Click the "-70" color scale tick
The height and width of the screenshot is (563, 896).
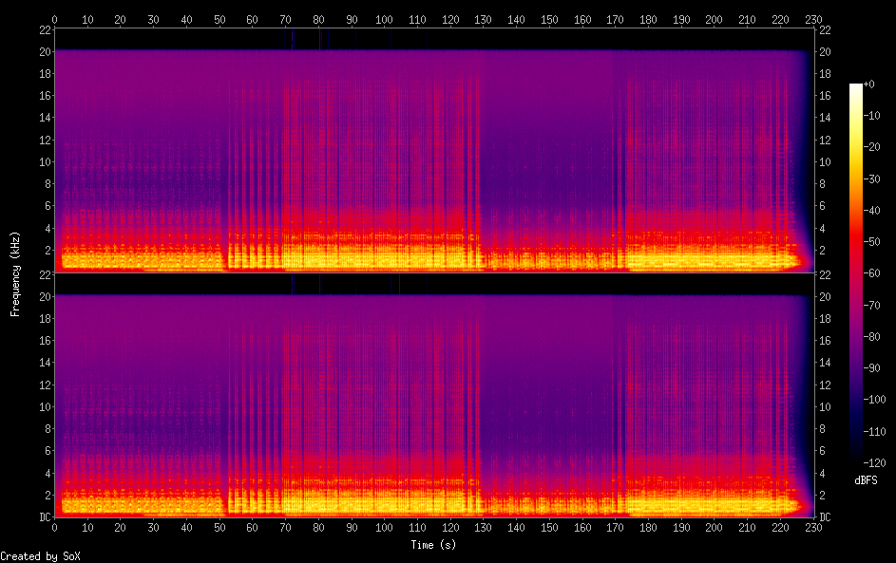point(871,305)
